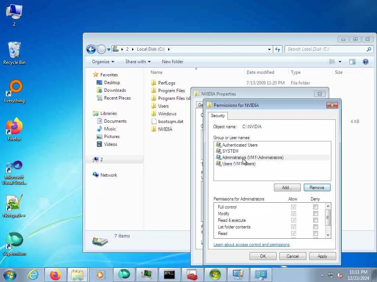377x282 pixels.
Task: Click Remove to delete selected group
Action: (317, 188)
